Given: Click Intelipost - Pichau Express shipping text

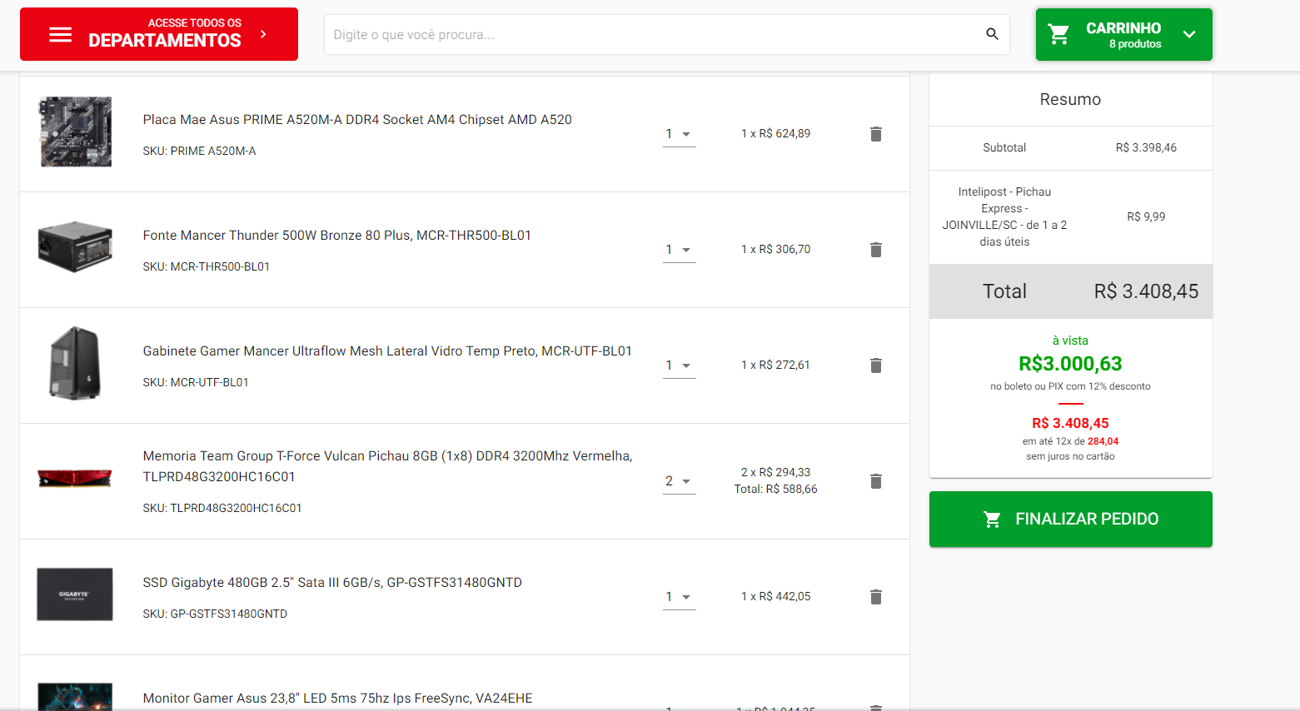Looking at the screenshot, I should (x=1004, y=217).
